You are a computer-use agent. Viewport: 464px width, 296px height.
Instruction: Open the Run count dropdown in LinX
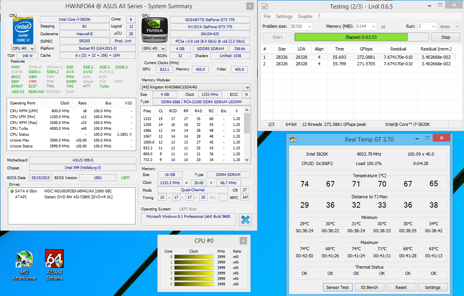pyautogui.click(x=433, y=26)
